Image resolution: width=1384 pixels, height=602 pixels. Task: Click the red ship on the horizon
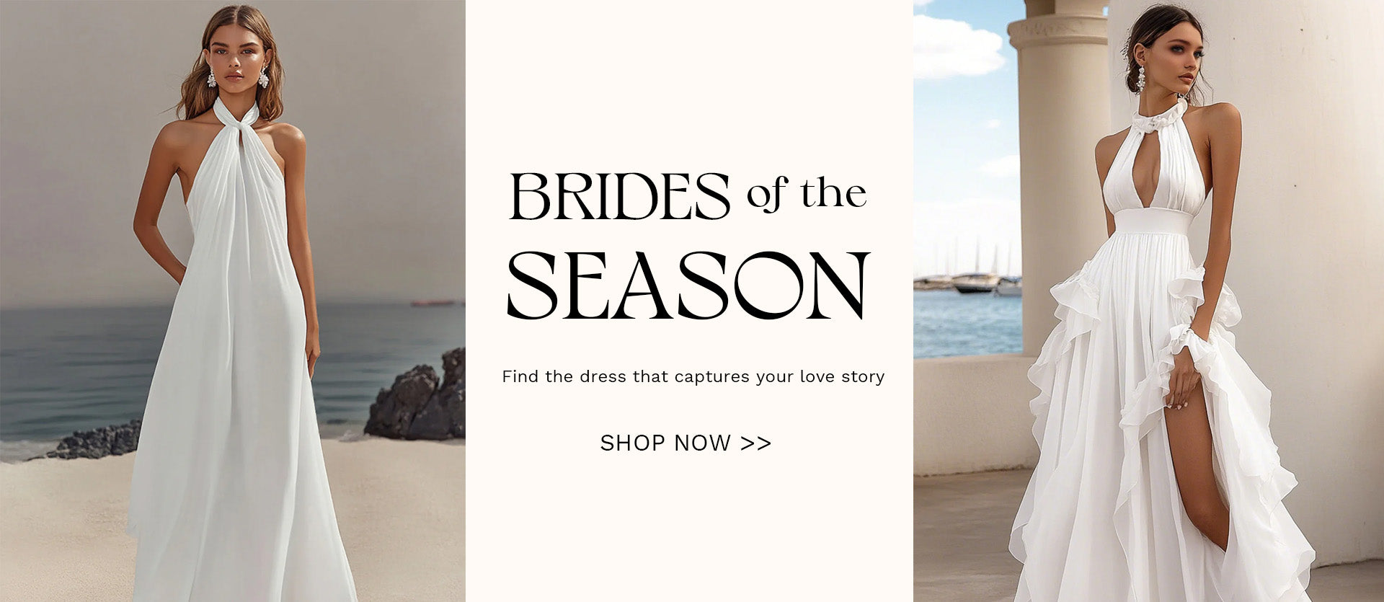click(x=433, y=304)
